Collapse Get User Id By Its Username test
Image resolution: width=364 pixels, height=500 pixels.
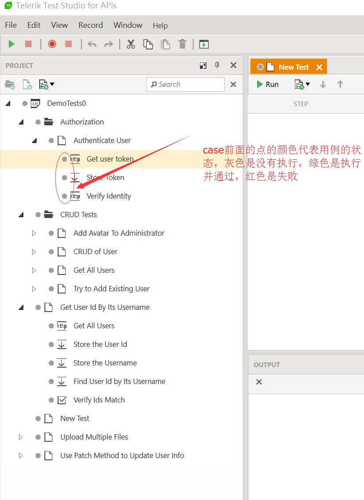click(x=21, y=308)
